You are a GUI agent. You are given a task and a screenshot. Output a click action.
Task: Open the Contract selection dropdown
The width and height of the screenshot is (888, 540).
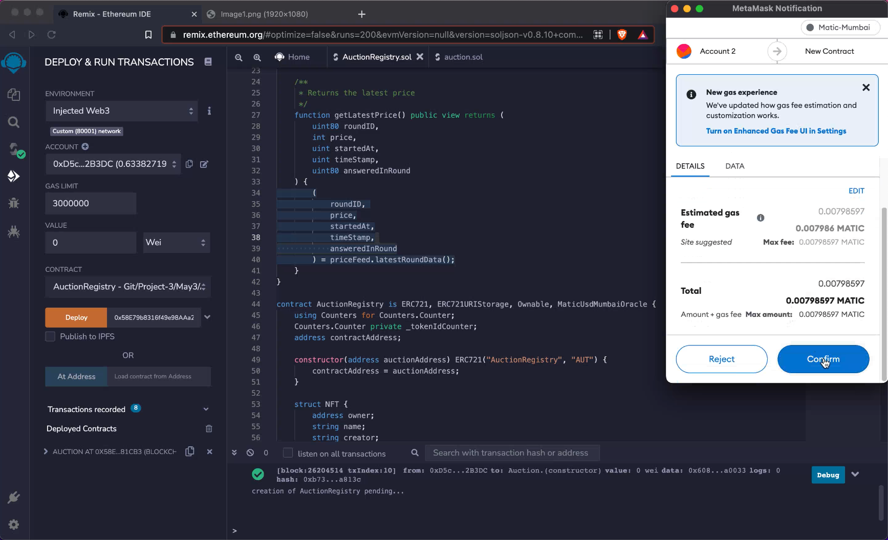pos(128,287)
